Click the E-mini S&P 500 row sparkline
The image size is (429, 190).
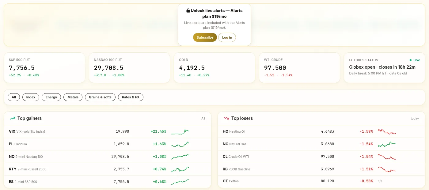coord(180,182)
